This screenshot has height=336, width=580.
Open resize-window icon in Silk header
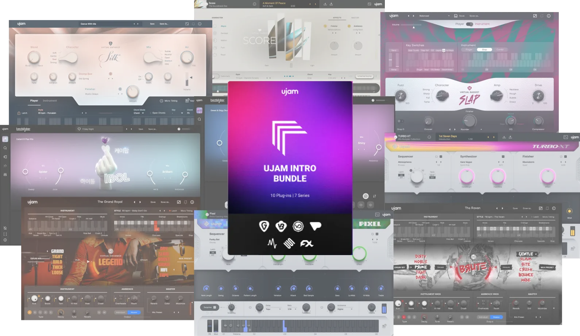coord(187,24)
